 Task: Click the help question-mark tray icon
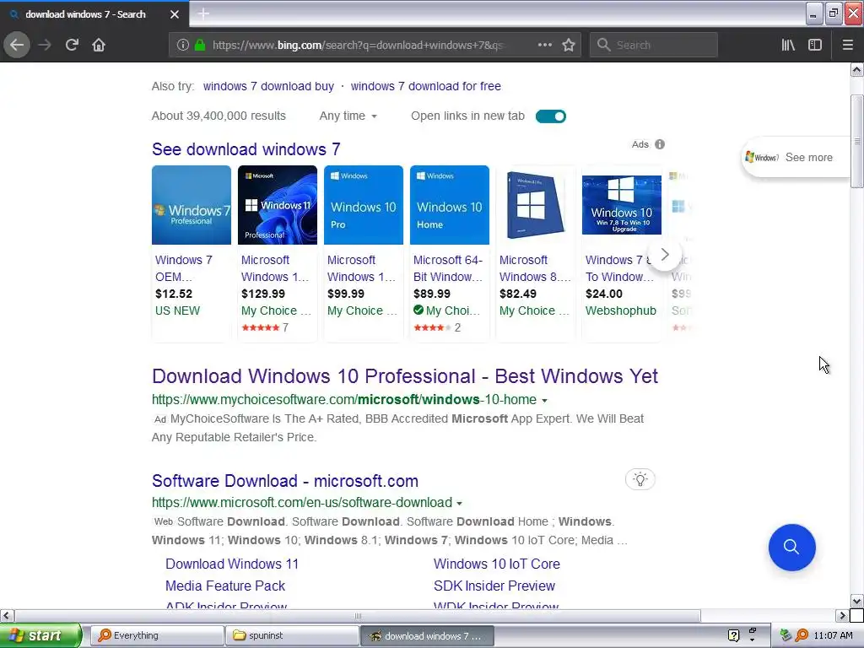tap(733, 635)
